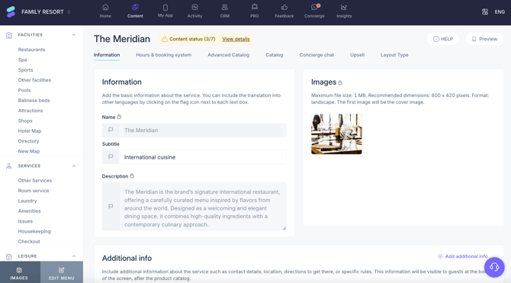Click the HELP button
This screenshot has width=511, height=283.
(443, 39)
